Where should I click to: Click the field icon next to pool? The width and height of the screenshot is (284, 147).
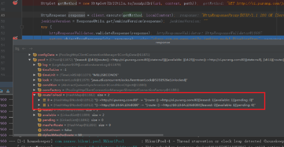click(35, 60)
